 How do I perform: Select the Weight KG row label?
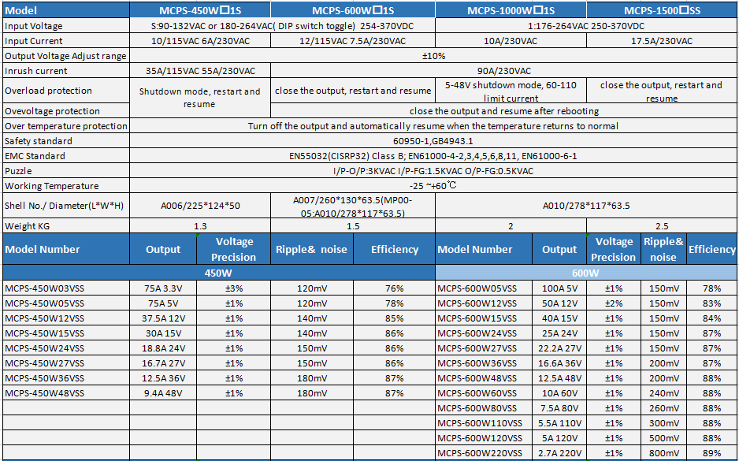click(65, 226)
